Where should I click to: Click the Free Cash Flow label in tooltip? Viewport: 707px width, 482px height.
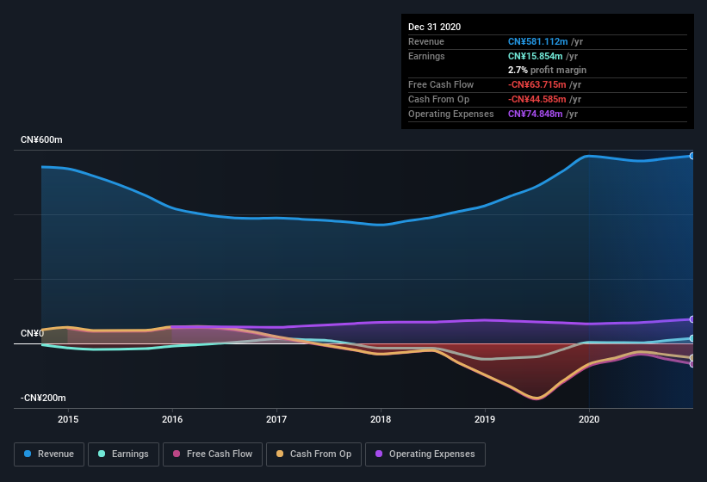[441, 84]
